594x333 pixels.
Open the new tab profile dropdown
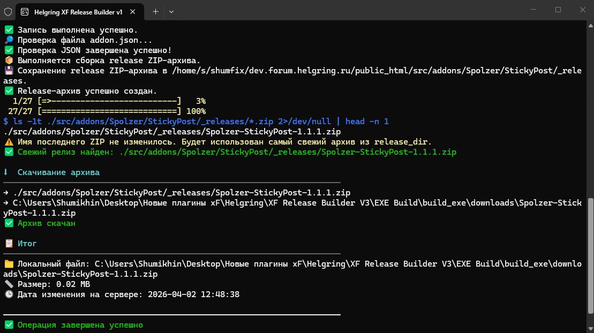tap(171, 12)
